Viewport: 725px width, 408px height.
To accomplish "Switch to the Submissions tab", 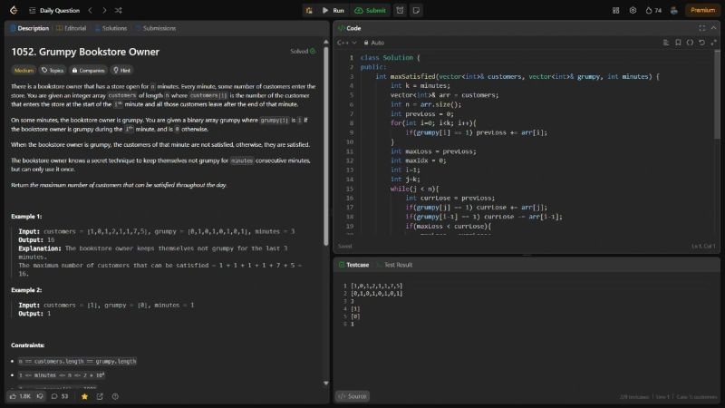I will pos(156,28).
